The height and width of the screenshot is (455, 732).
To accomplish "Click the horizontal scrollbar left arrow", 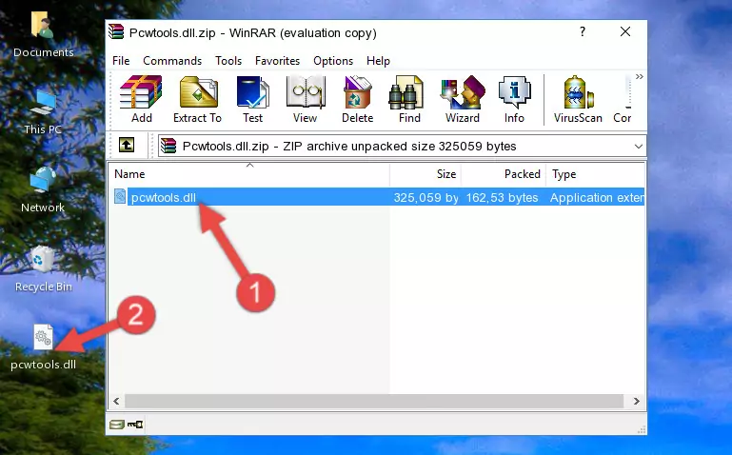I will point(116,401).
